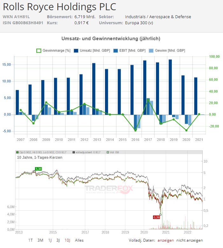The width and height of the screenshot is (223, 248).
Task: Click the red 0,39 low price marker
Action: pos(156,217)
